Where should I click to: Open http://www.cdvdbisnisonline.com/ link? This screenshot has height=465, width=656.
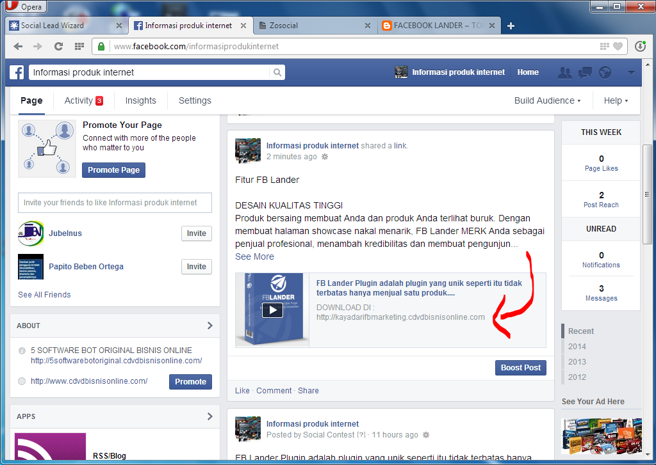[89, 381]
